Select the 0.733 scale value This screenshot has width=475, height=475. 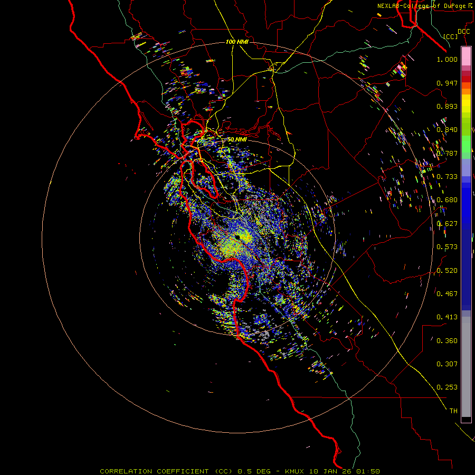(x=447, y=177)
